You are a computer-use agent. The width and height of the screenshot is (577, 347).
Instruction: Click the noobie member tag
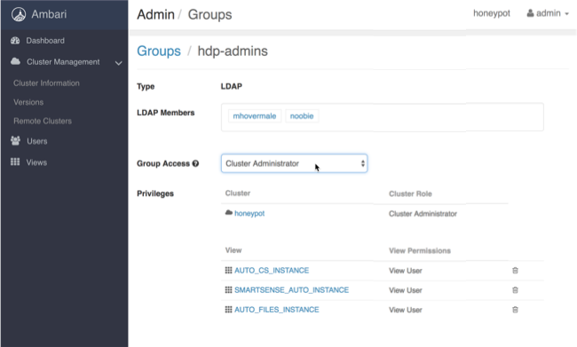302,116
